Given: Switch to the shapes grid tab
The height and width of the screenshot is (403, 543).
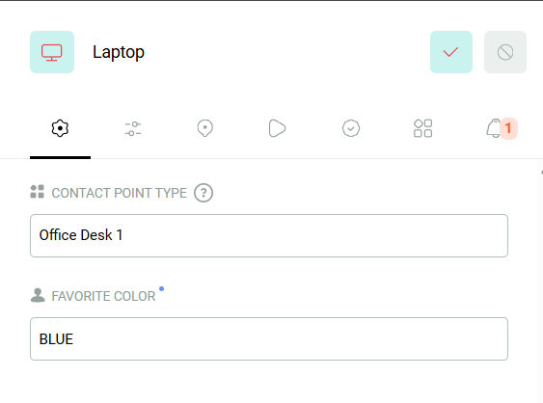Looking at the screenshot, I should click(x=422, y=128).
